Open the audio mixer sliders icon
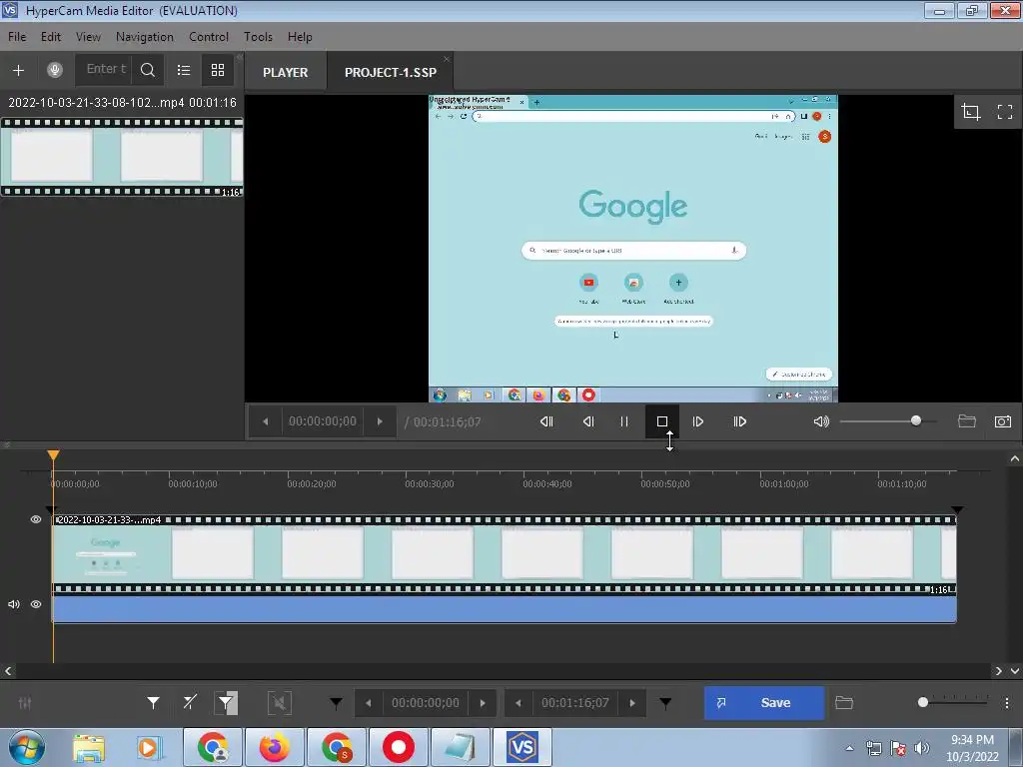1023x767 pixels. (x=25, y=703)
